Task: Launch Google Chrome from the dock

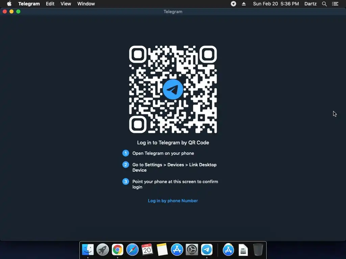Action: [117, 250]
